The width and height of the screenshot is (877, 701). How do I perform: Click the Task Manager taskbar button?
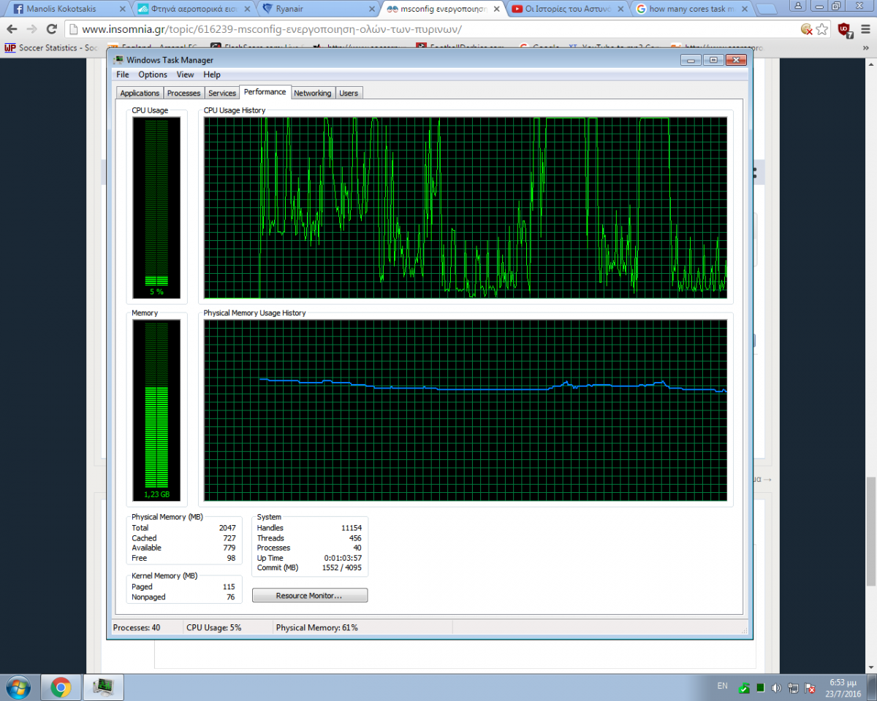pos(104,687)
